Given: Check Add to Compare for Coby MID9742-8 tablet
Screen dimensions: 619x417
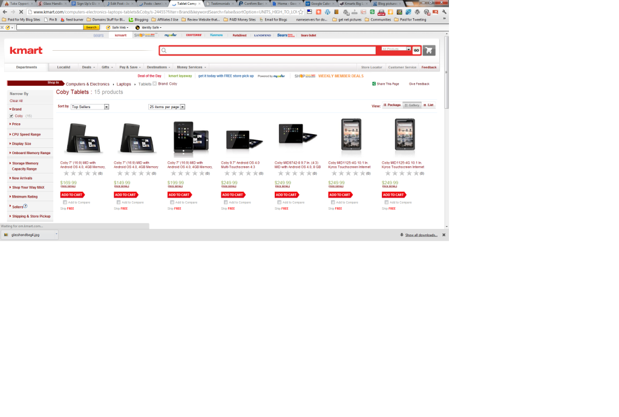Looking at the screenshot, I should [279, 202].
